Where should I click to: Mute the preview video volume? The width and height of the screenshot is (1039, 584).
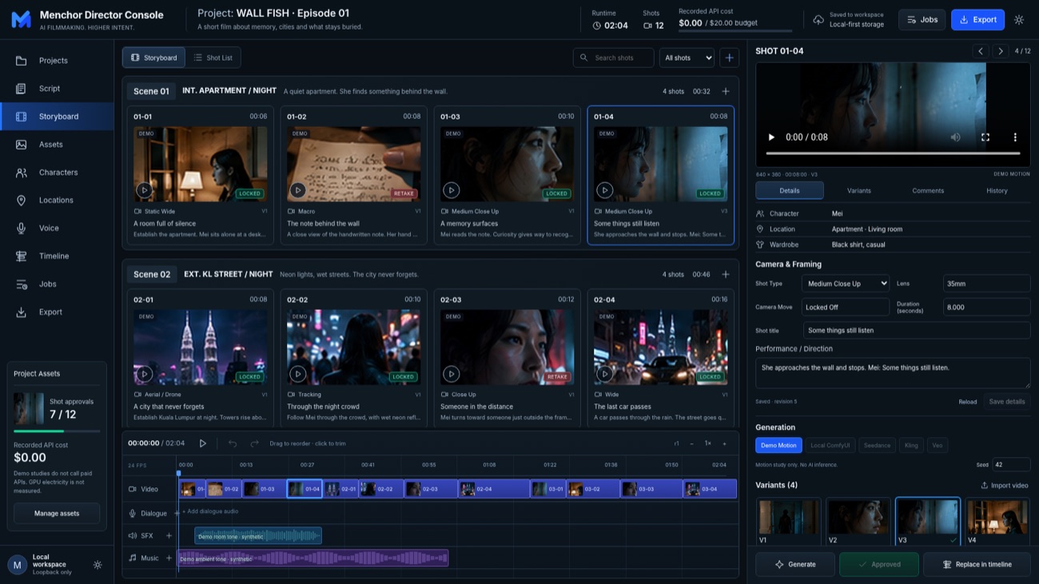pos(955,137)
